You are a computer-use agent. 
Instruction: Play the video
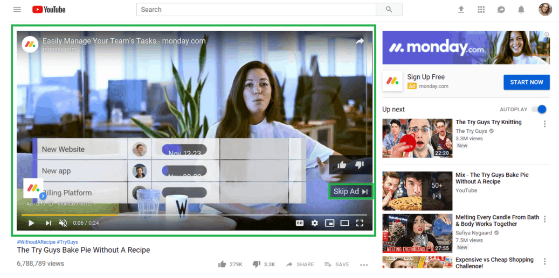31,223
